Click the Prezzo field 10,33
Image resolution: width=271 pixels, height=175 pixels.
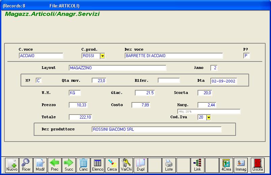[78, 105]
